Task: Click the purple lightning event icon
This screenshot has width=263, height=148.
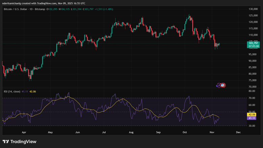Action: (218, 85)
